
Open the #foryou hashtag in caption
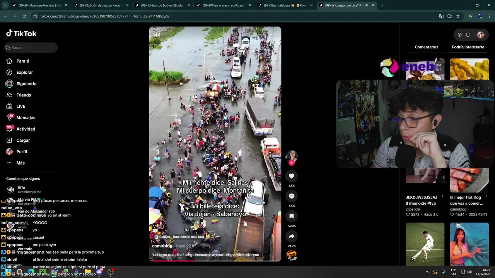point(252,255)
